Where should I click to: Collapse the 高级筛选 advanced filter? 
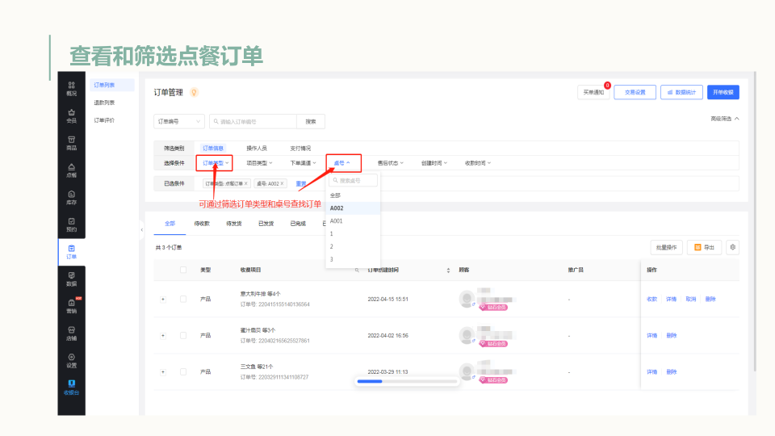point(725,119)
